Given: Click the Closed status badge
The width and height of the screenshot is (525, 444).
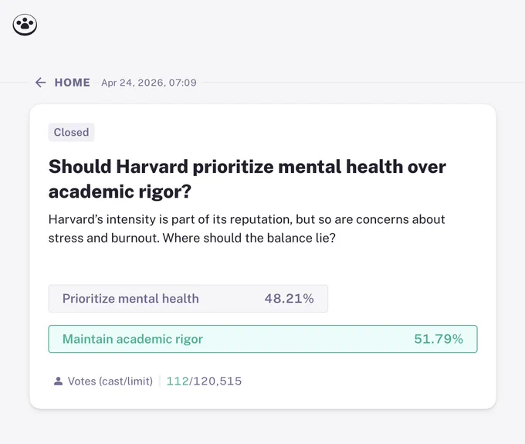Looking at the screenshot, I should coord(71,132).
